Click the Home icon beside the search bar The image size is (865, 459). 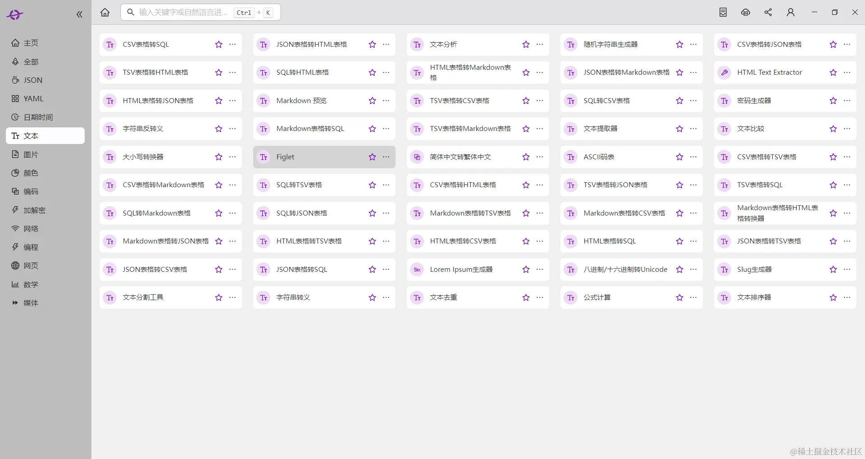point(105,12)
